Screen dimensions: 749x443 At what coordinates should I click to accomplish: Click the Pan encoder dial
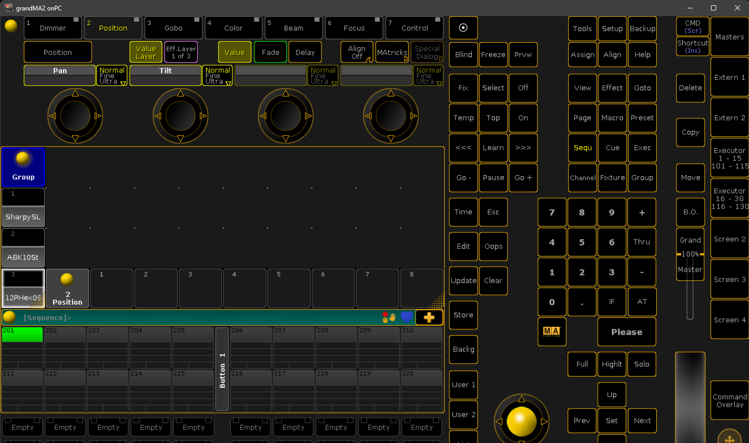click(x=75, y=116)
